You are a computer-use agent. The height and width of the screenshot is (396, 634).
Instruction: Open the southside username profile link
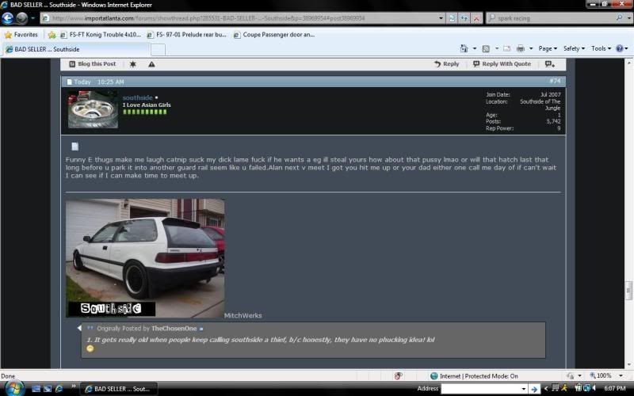coord(136,97)
